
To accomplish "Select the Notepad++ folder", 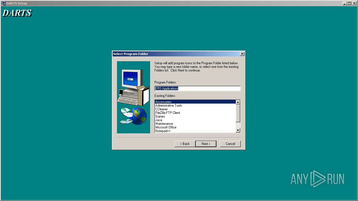I will pyautogui.click(x=195, y=131).
